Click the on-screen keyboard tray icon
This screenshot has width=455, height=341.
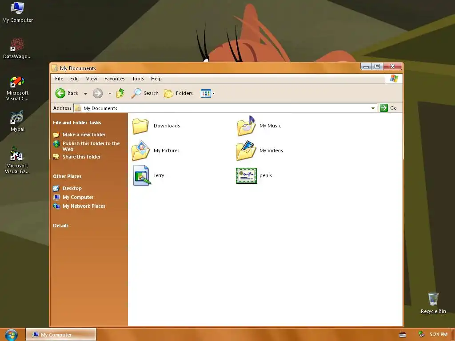pyautogui.click(x=403, y=335)
